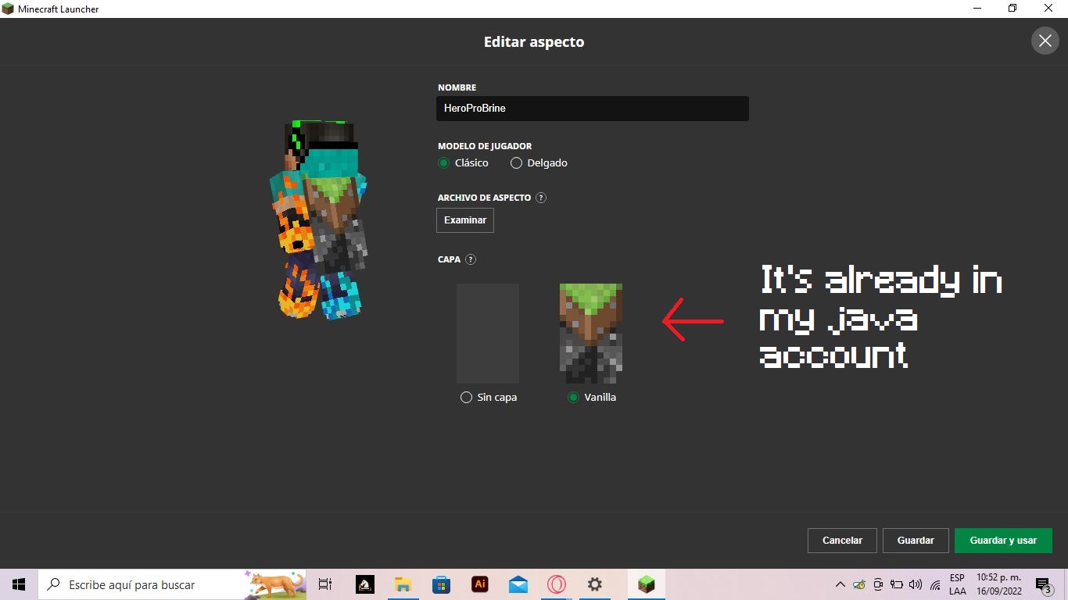
Task: Close the Minecraft Launcher window
Action: (x=1049, y=9)
